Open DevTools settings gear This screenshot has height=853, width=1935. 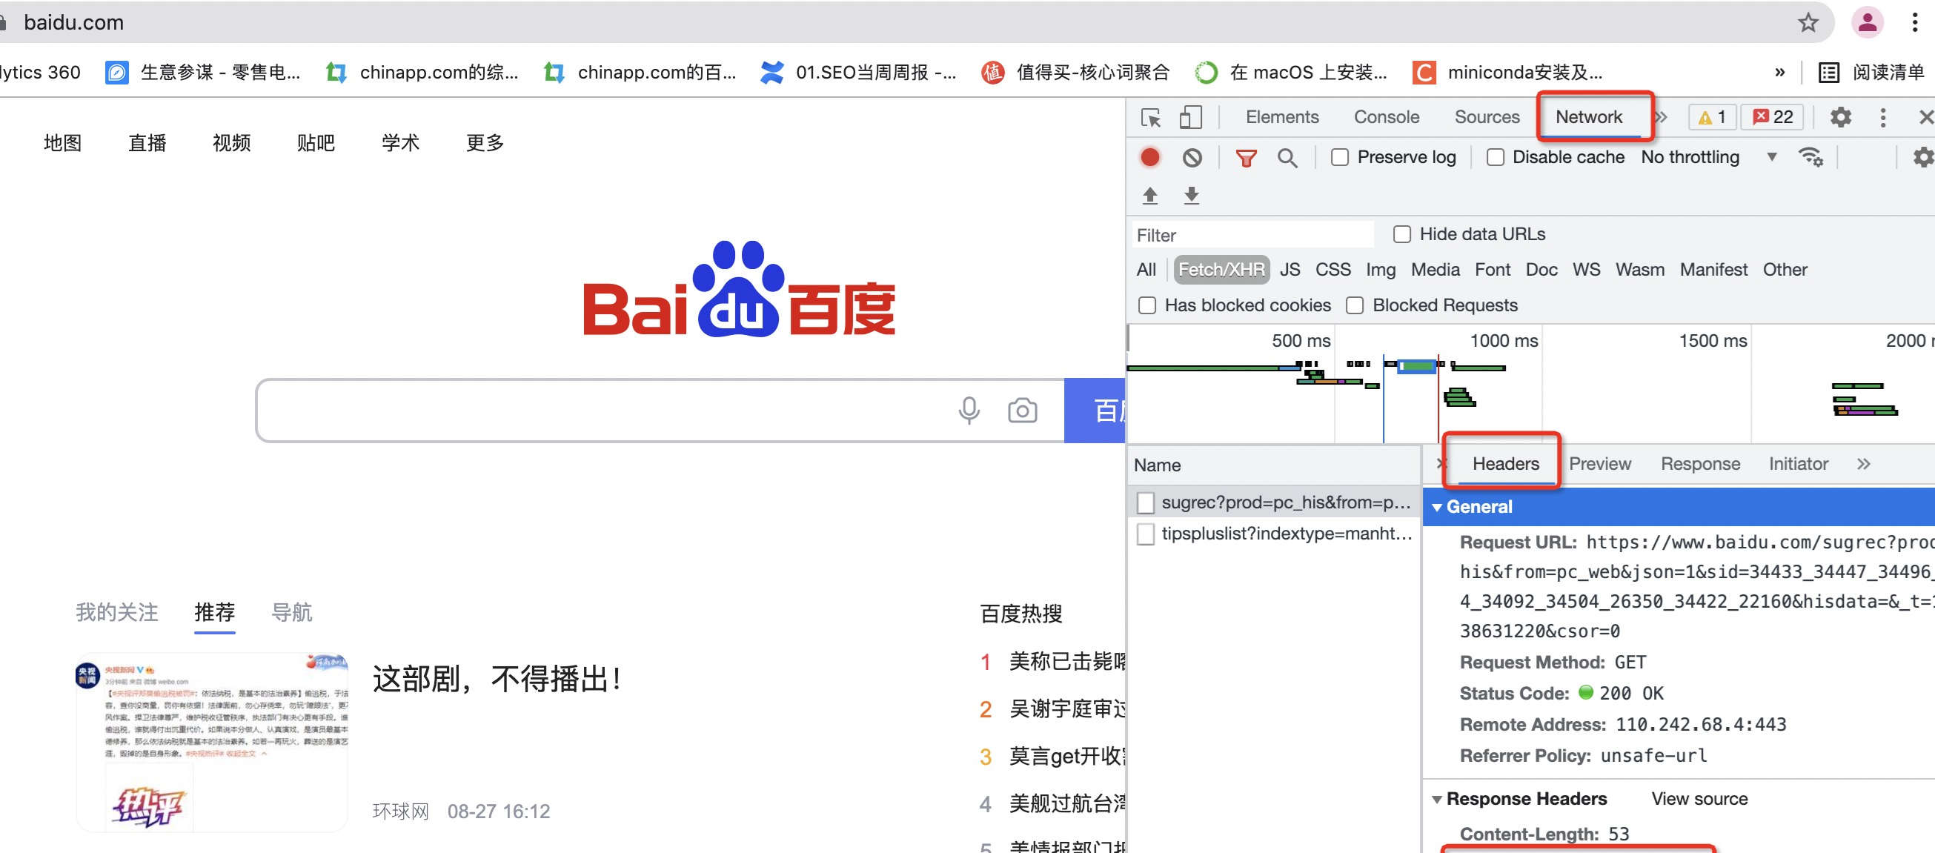(x=1839, y=117)
